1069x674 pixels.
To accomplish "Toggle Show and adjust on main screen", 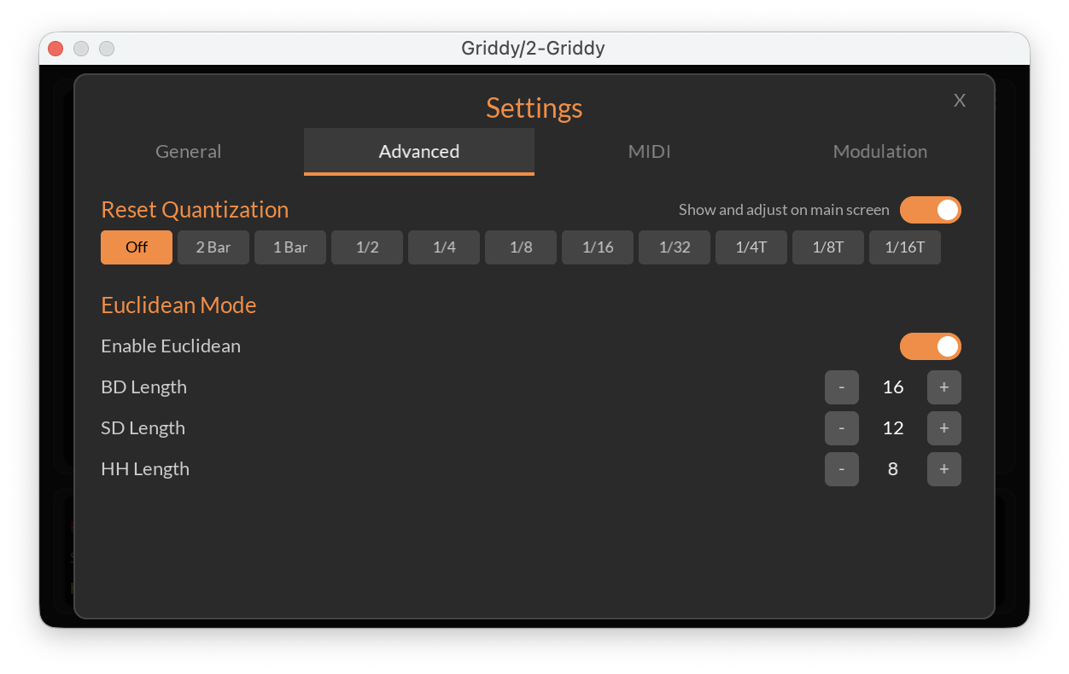I will (x=931, y=210).
